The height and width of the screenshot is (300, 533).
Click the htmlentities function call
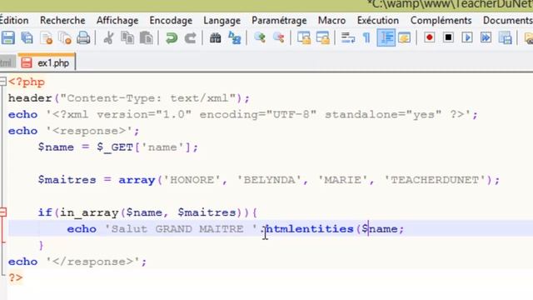(x=309, y=229)
